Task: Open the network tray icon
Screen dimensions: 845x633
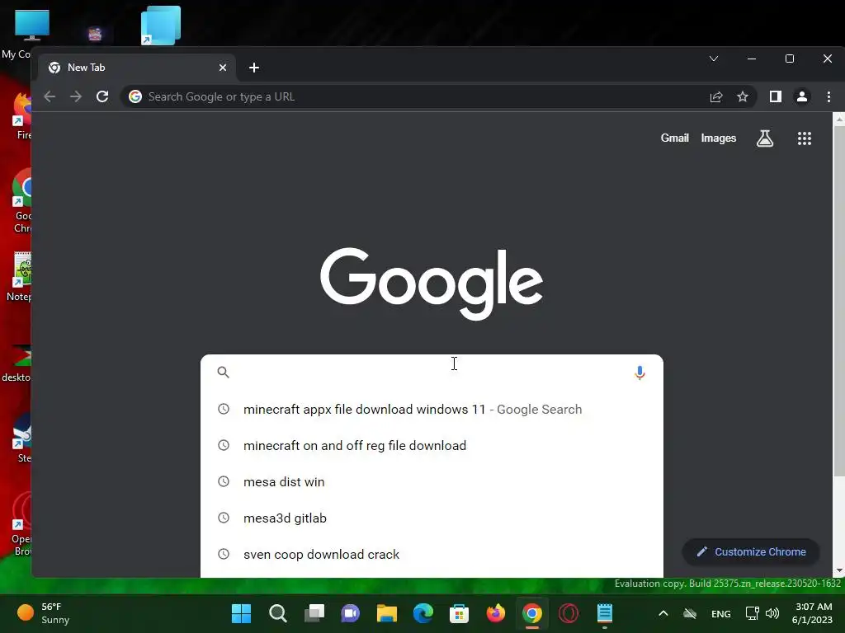Action: pyautogui.click(x=752, y=613)
